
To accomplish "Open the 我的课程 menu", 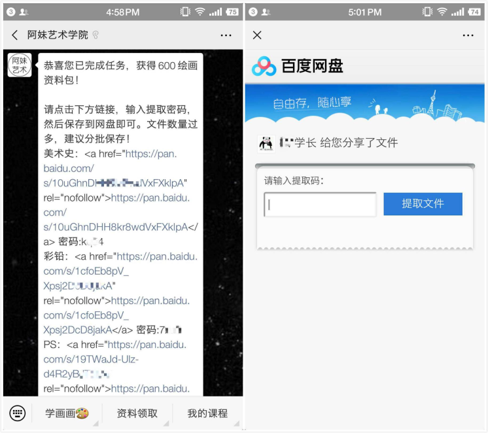I will 207,413.
